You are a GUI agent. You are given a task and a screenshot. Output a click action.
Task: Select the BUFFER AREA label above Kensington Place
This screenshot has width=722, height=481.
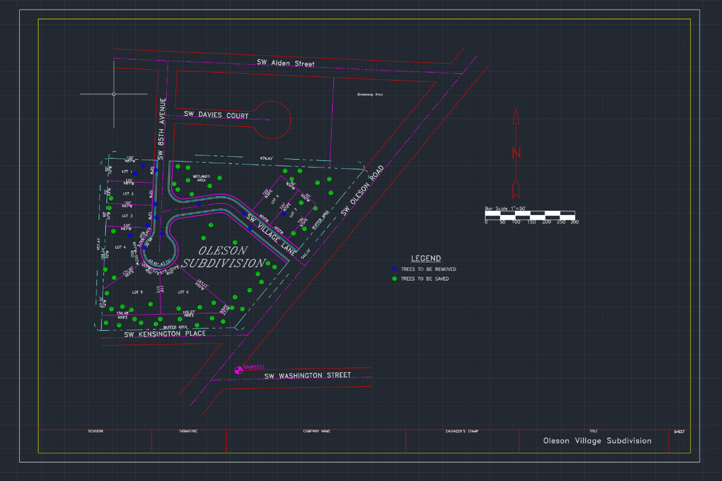click(x=176, y=327)
